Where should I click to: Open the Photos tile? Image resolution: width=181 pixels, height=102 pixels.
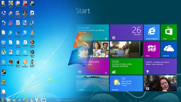126,49
